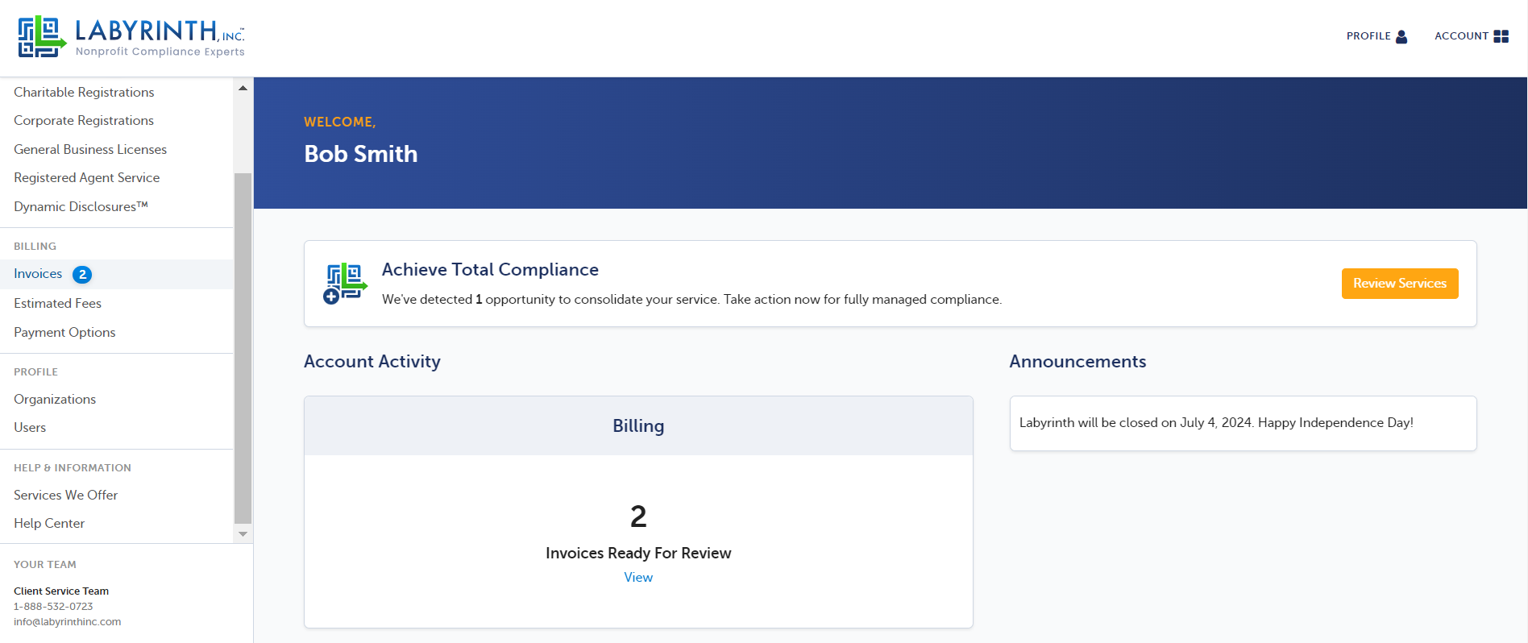Image resolution: width=1528 pixels, height=643 pixels.
Task: Click PROFILE text in the header
Action: [x=1368, y=36]
